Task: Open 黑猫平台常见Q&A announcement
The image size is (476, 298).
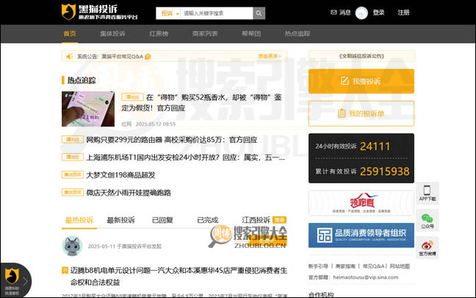Action: pyautogui.click(x=123, y=56)
